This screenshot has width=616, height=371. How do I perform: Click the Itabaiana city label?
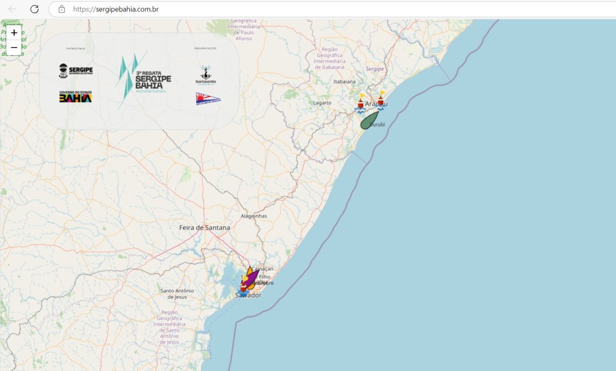point(345,81)
